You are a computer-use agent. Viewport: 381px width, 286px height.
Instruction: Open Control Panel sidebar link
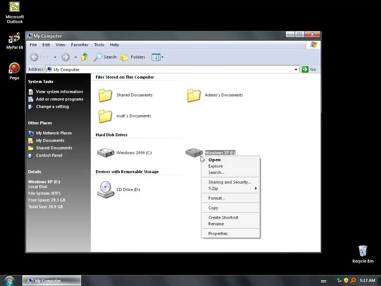[49, 155]
